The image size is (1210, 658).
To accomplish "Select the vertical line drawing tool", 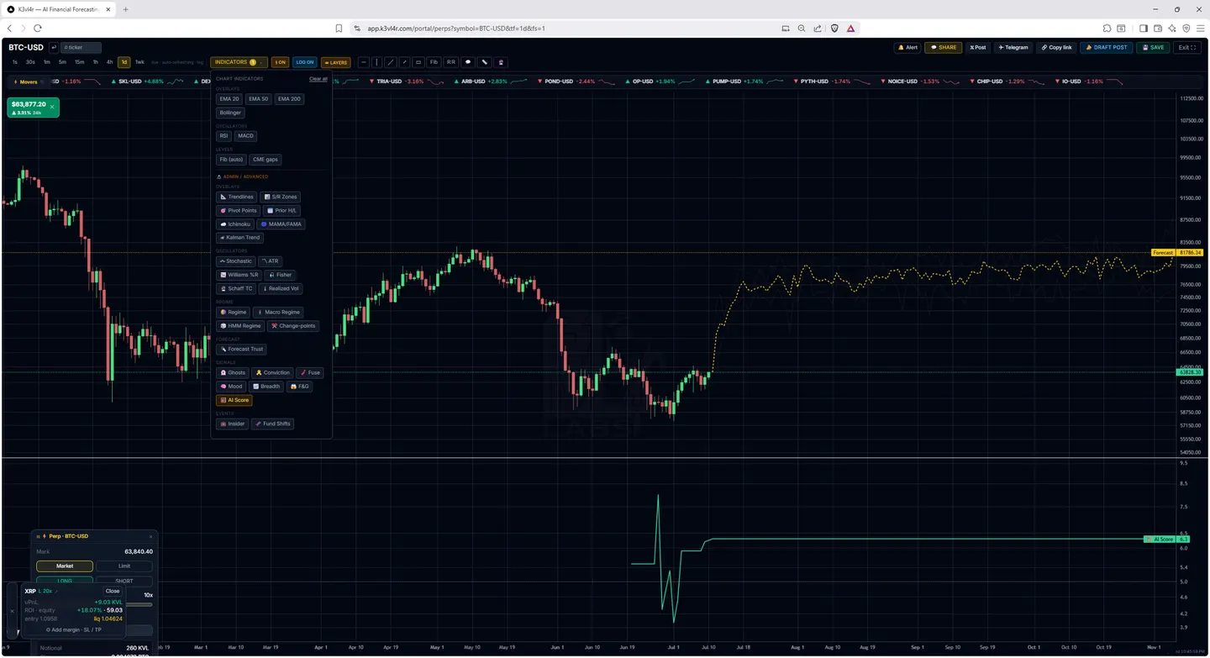I will (376, 62).
